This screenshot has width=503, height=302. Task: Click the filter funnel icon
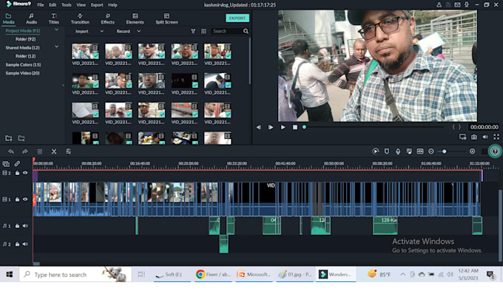pyautogui.click(x=193, y=31)
